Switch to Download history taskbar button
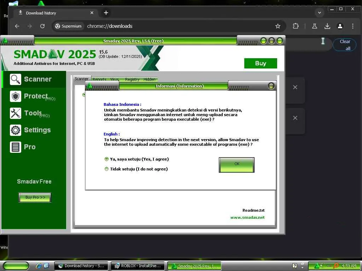Image resolution: width=362 pixels, height=271 pixels. pos(81,266)
